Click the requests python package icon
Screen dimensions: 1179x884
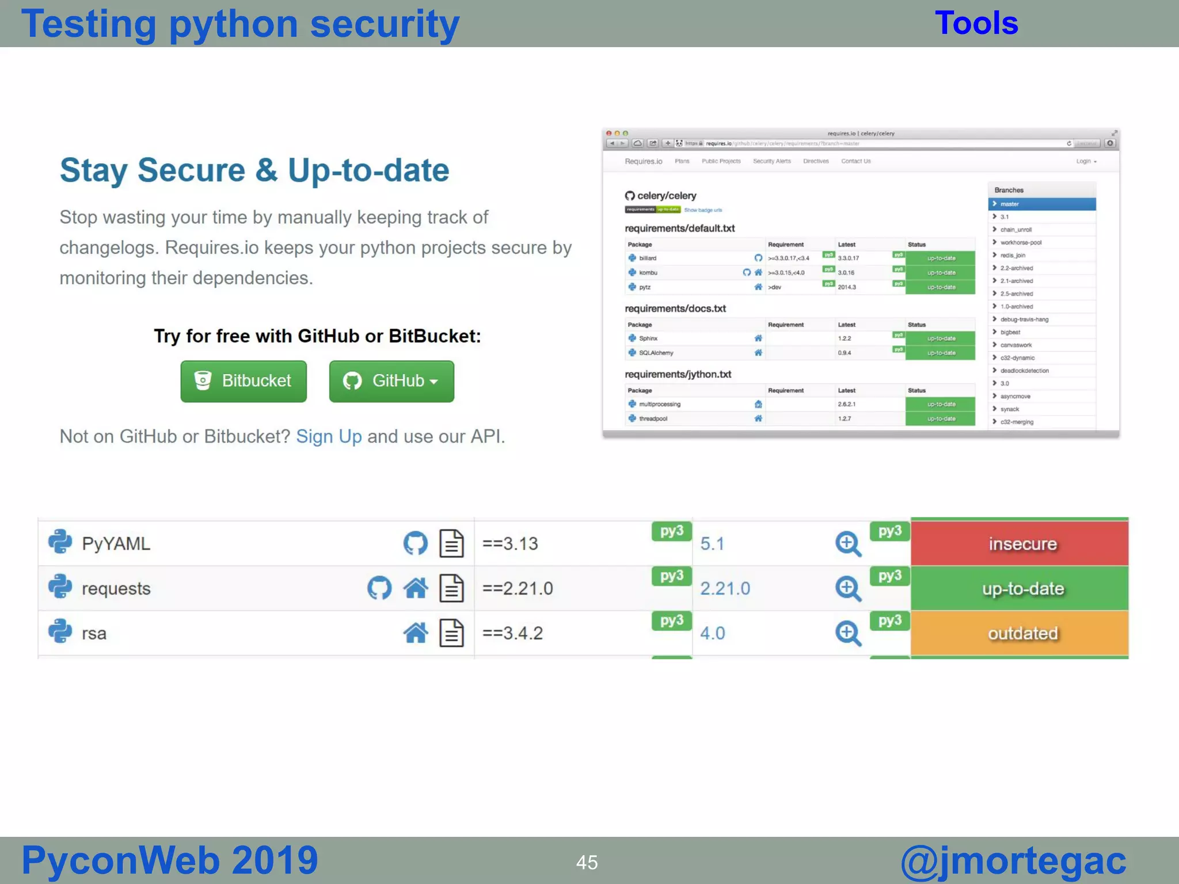tap(60, 587)
